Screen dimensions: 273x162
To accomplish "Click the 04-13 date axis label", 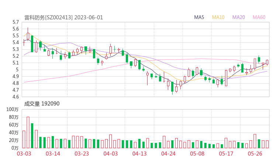I will point(139,154).
